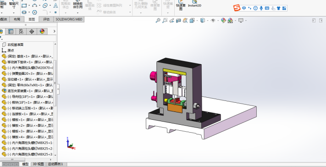The image size is (326, 167).
Task: Open the DisplayManager color wheel tab
Action: [x=42, y=31]
